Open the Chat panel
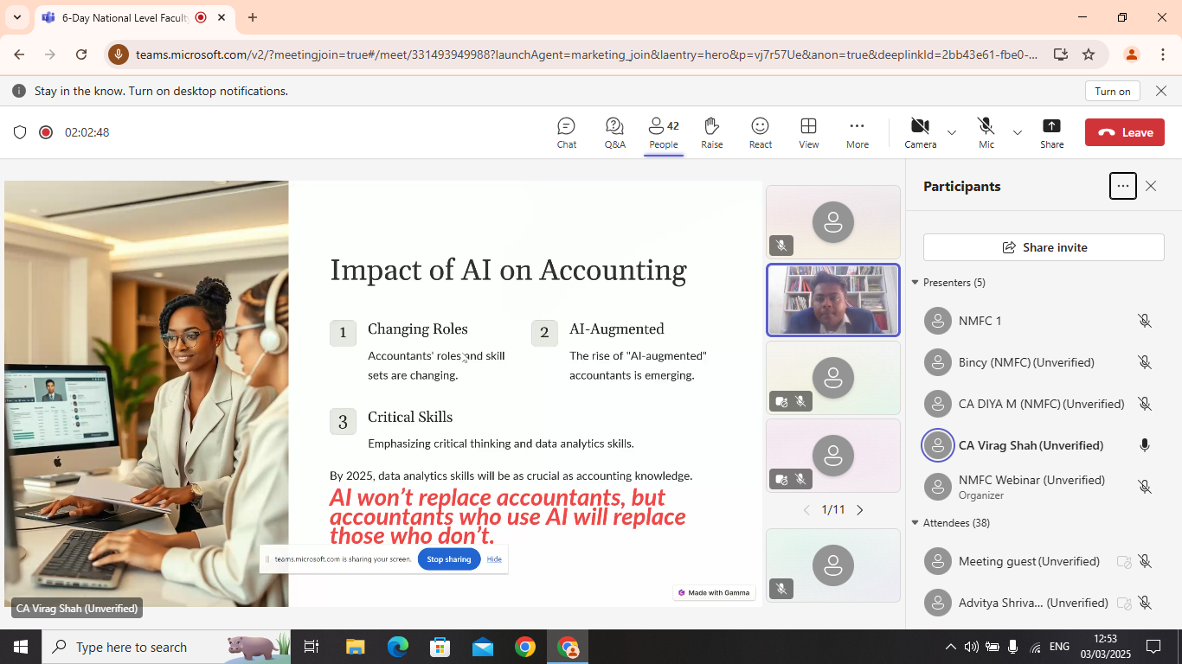Viewport: 1182px width, 664px height. pyautogui.click(x=566, y=133)
